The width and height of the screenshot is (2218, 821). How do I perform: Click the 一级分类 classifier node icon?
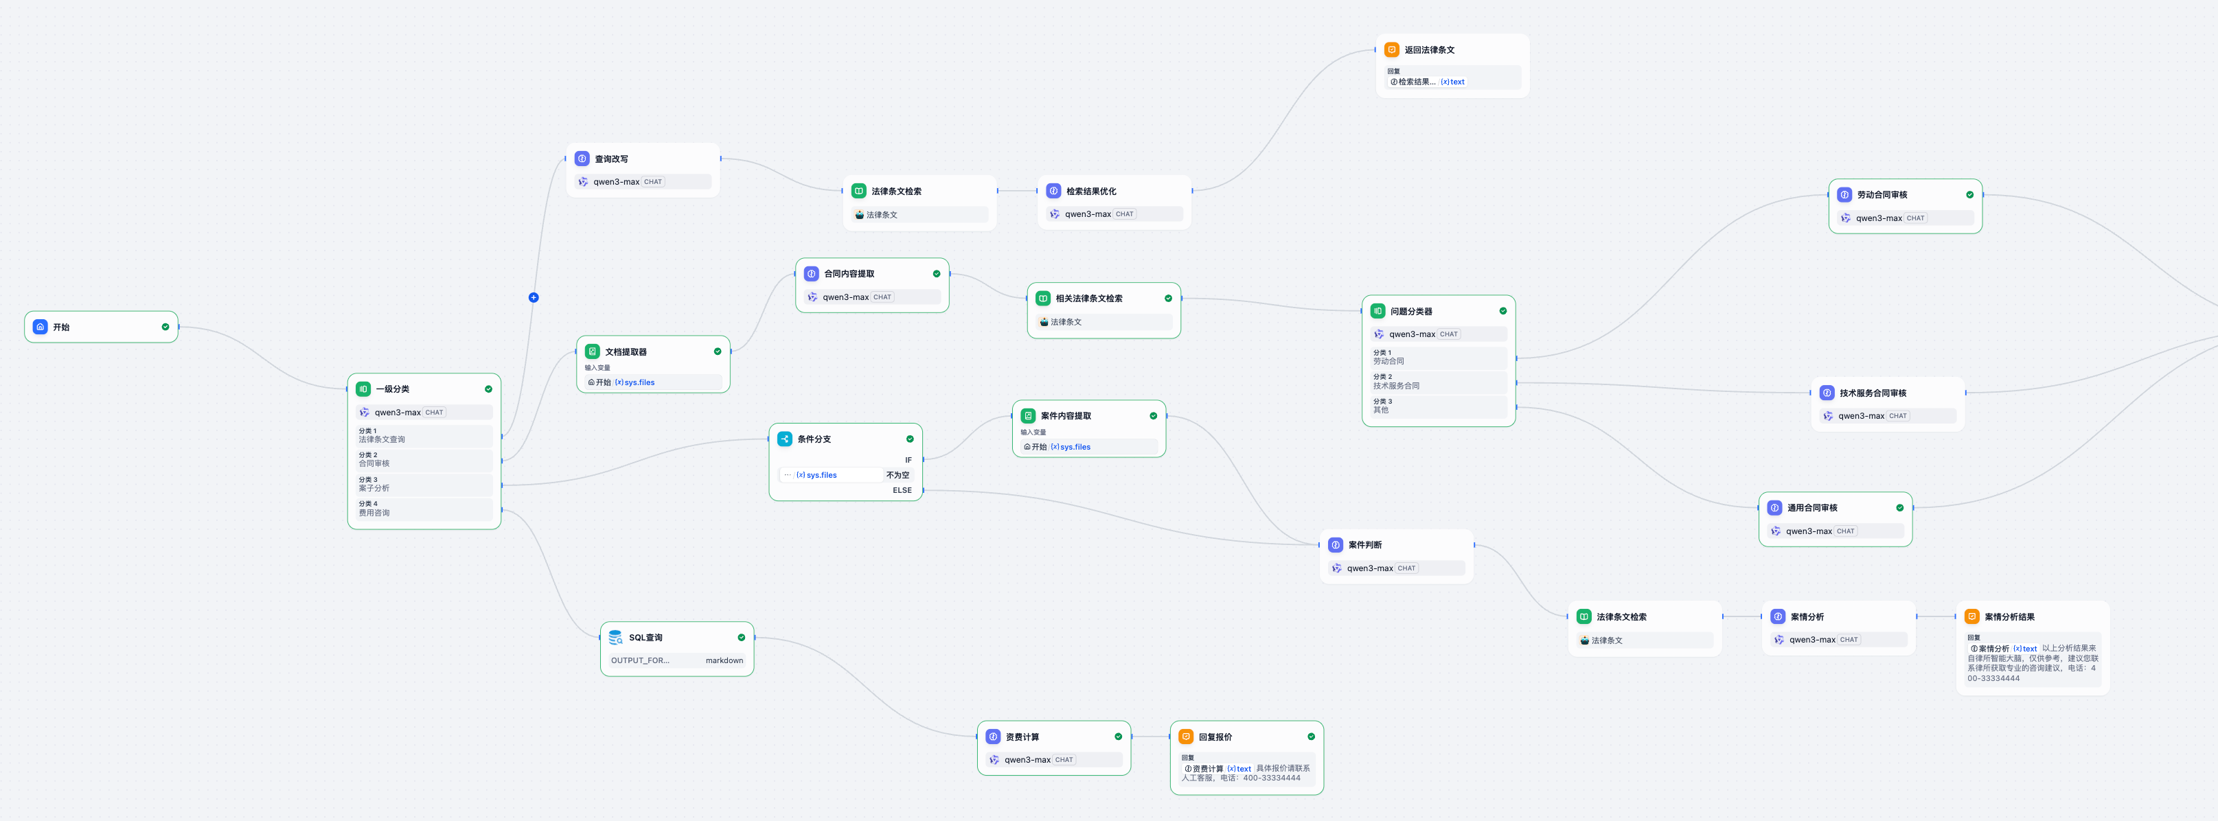click(363, 389)
